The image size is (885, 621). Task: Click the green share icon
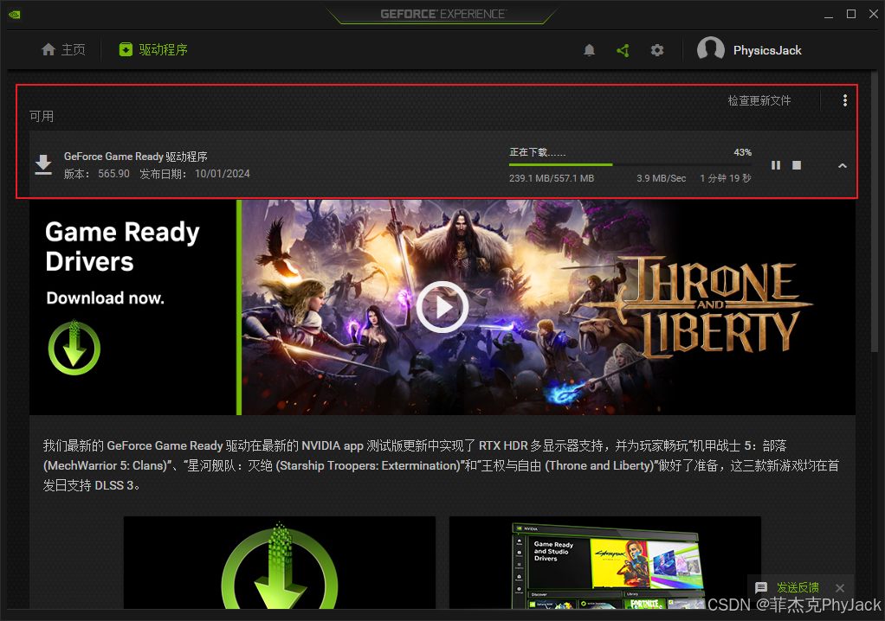coord(623,50)
